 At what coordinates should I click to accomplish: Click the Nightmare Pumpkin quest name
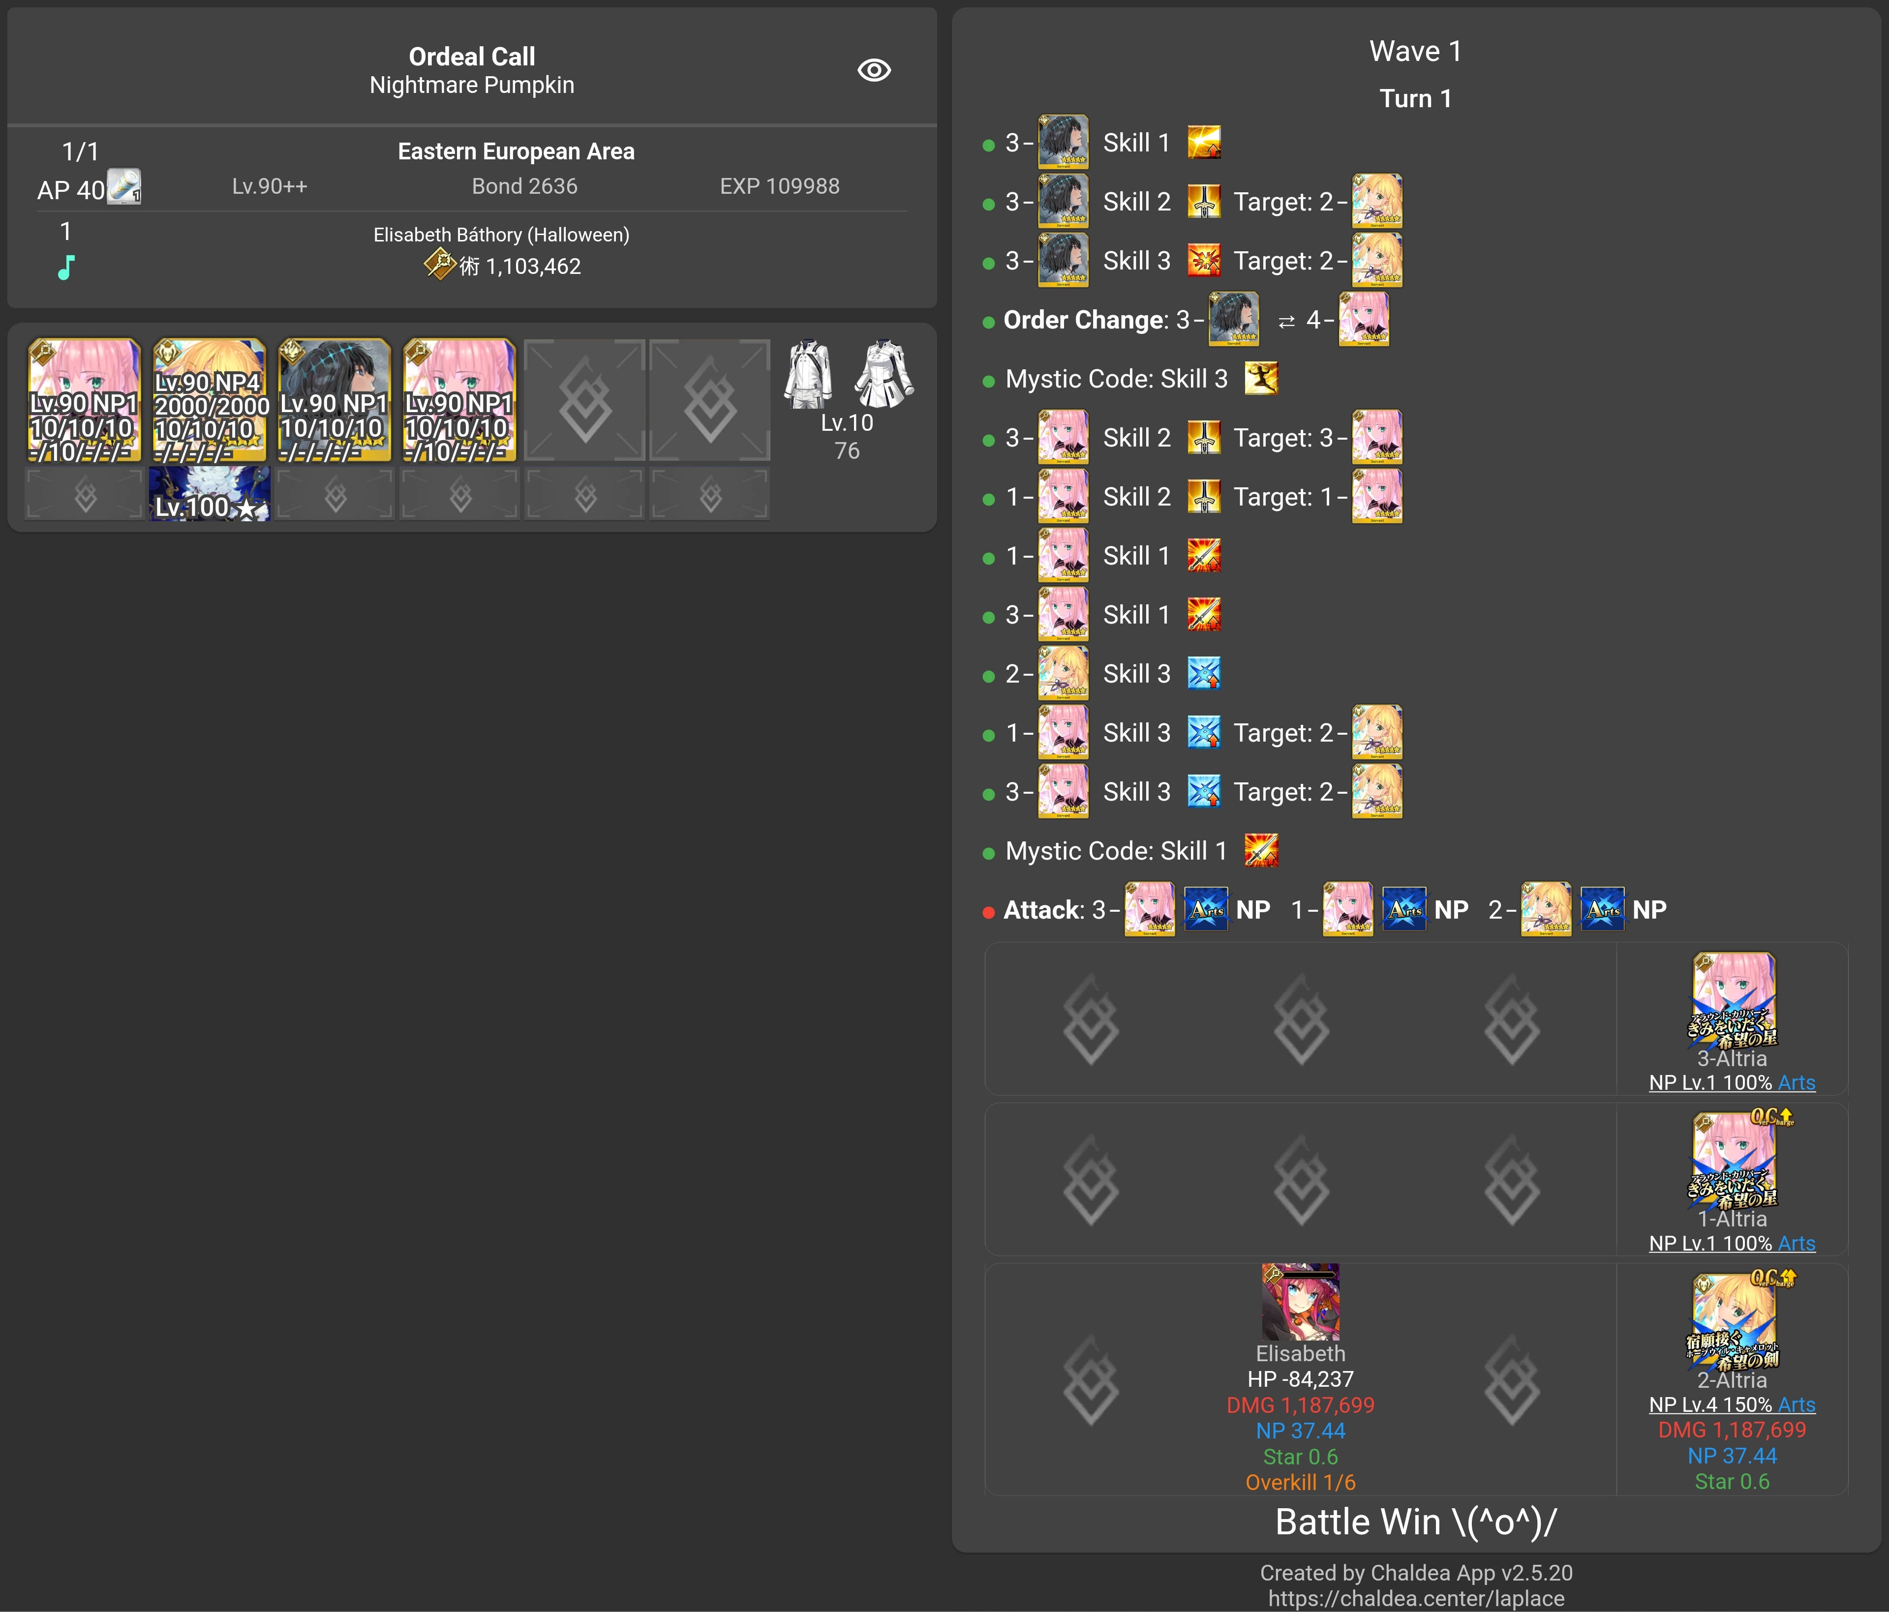[472, 85]
